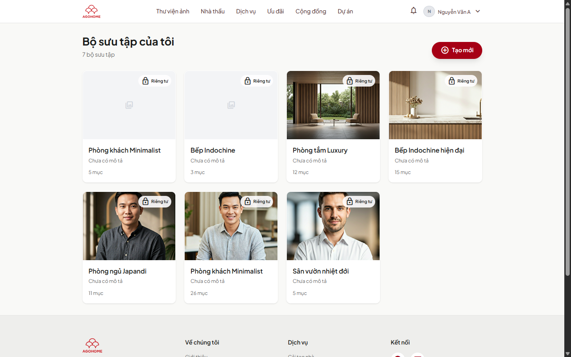The image size is (571, 357).
Task: Open the Sân vườn nhiệt đới cover photo
Action: click(x=333, y=226)
